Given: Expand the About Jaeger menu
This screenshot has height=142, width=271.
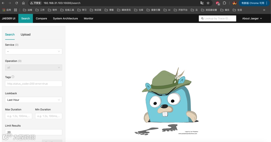Looking at the screenshot, I should click(252, 18).
